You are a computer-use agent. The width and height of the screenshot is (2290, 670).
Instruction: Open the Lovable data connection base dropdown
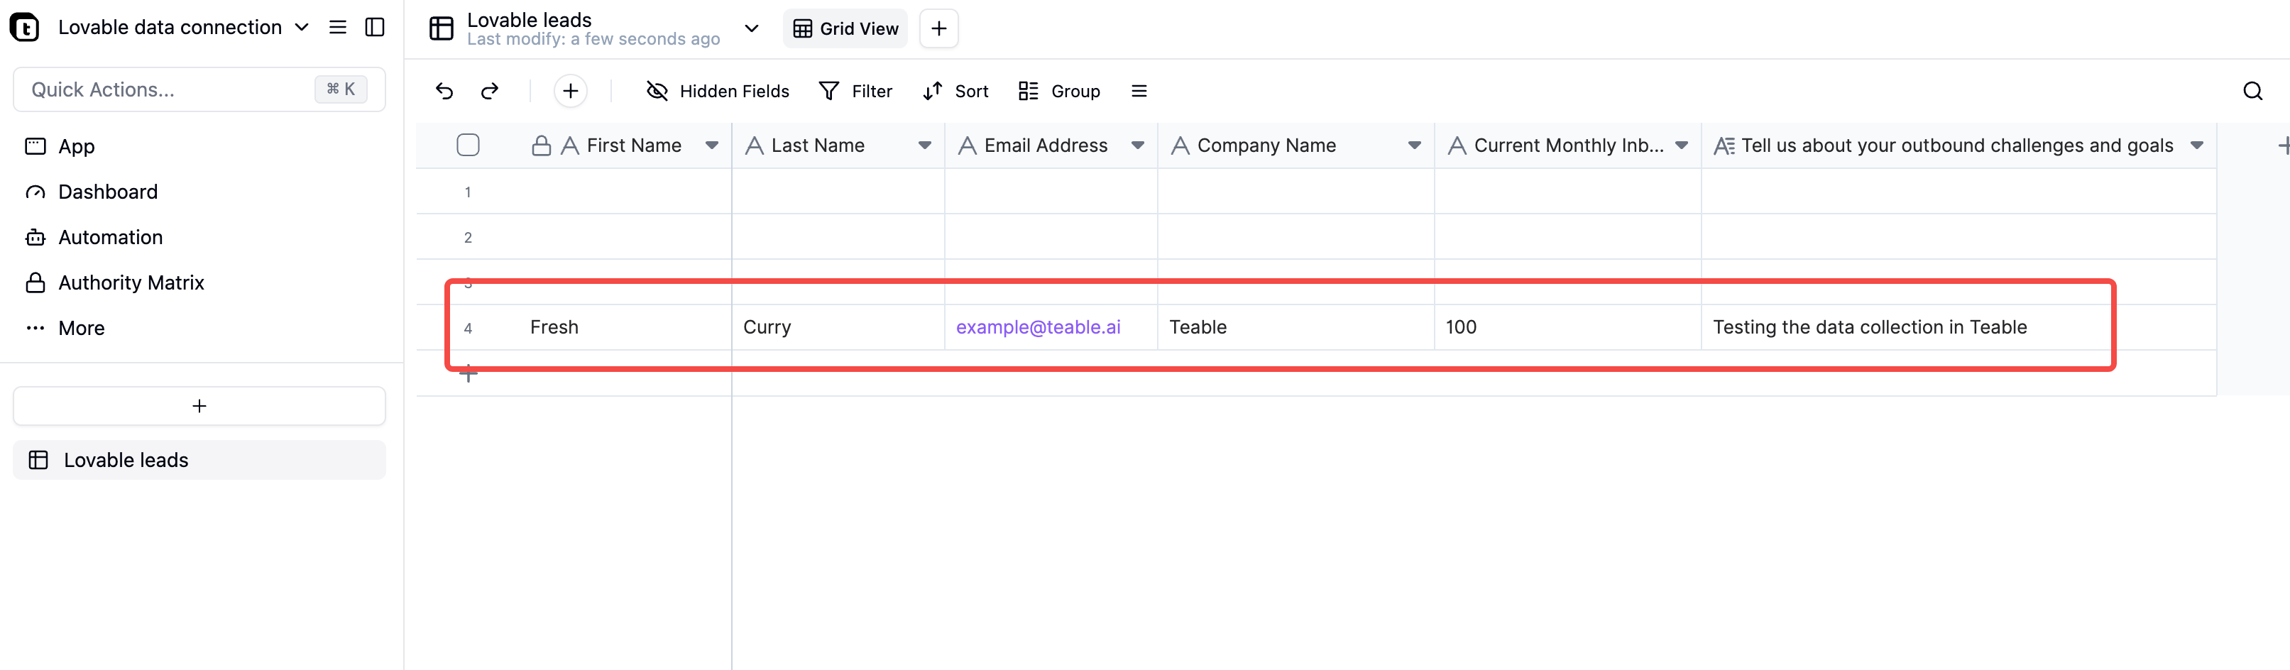[x=302, y=28]
